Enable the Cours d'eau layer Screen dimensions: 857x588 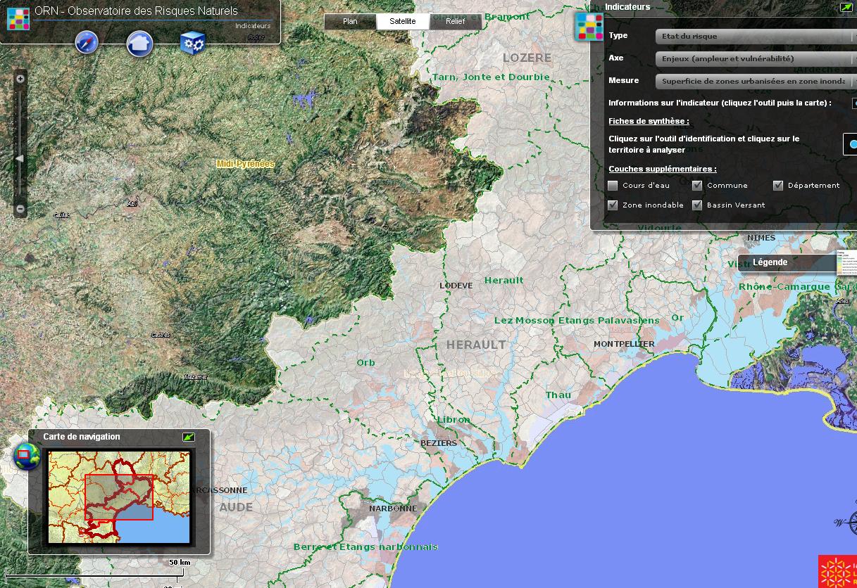coord(613,186)
